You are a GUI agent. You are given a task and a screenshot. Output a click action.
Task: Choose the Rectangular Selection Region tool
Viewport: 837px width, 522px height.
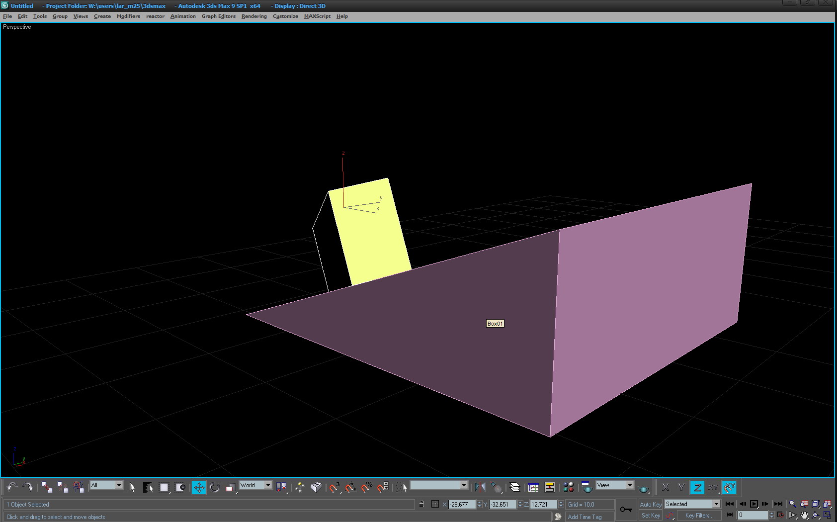point(164,487)
